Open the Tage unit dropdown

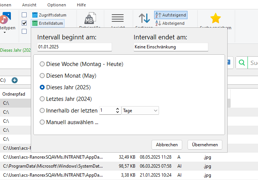pyautogui.click(x=140, y=111)
